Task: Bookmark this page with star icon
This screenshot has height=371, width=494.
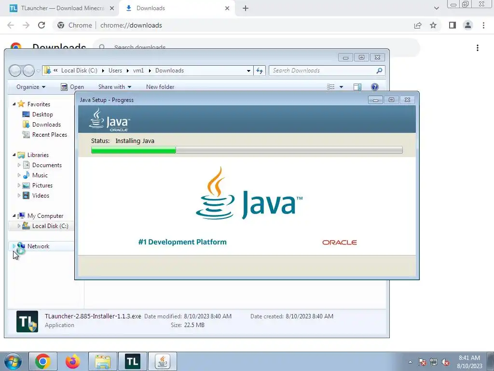Action: [x=433, y=25]
